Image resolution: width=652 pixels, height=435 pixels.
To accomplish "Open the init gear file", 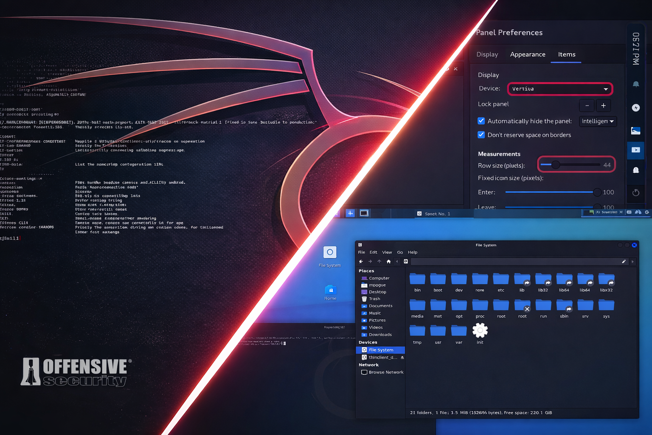I will click(480, 330).
